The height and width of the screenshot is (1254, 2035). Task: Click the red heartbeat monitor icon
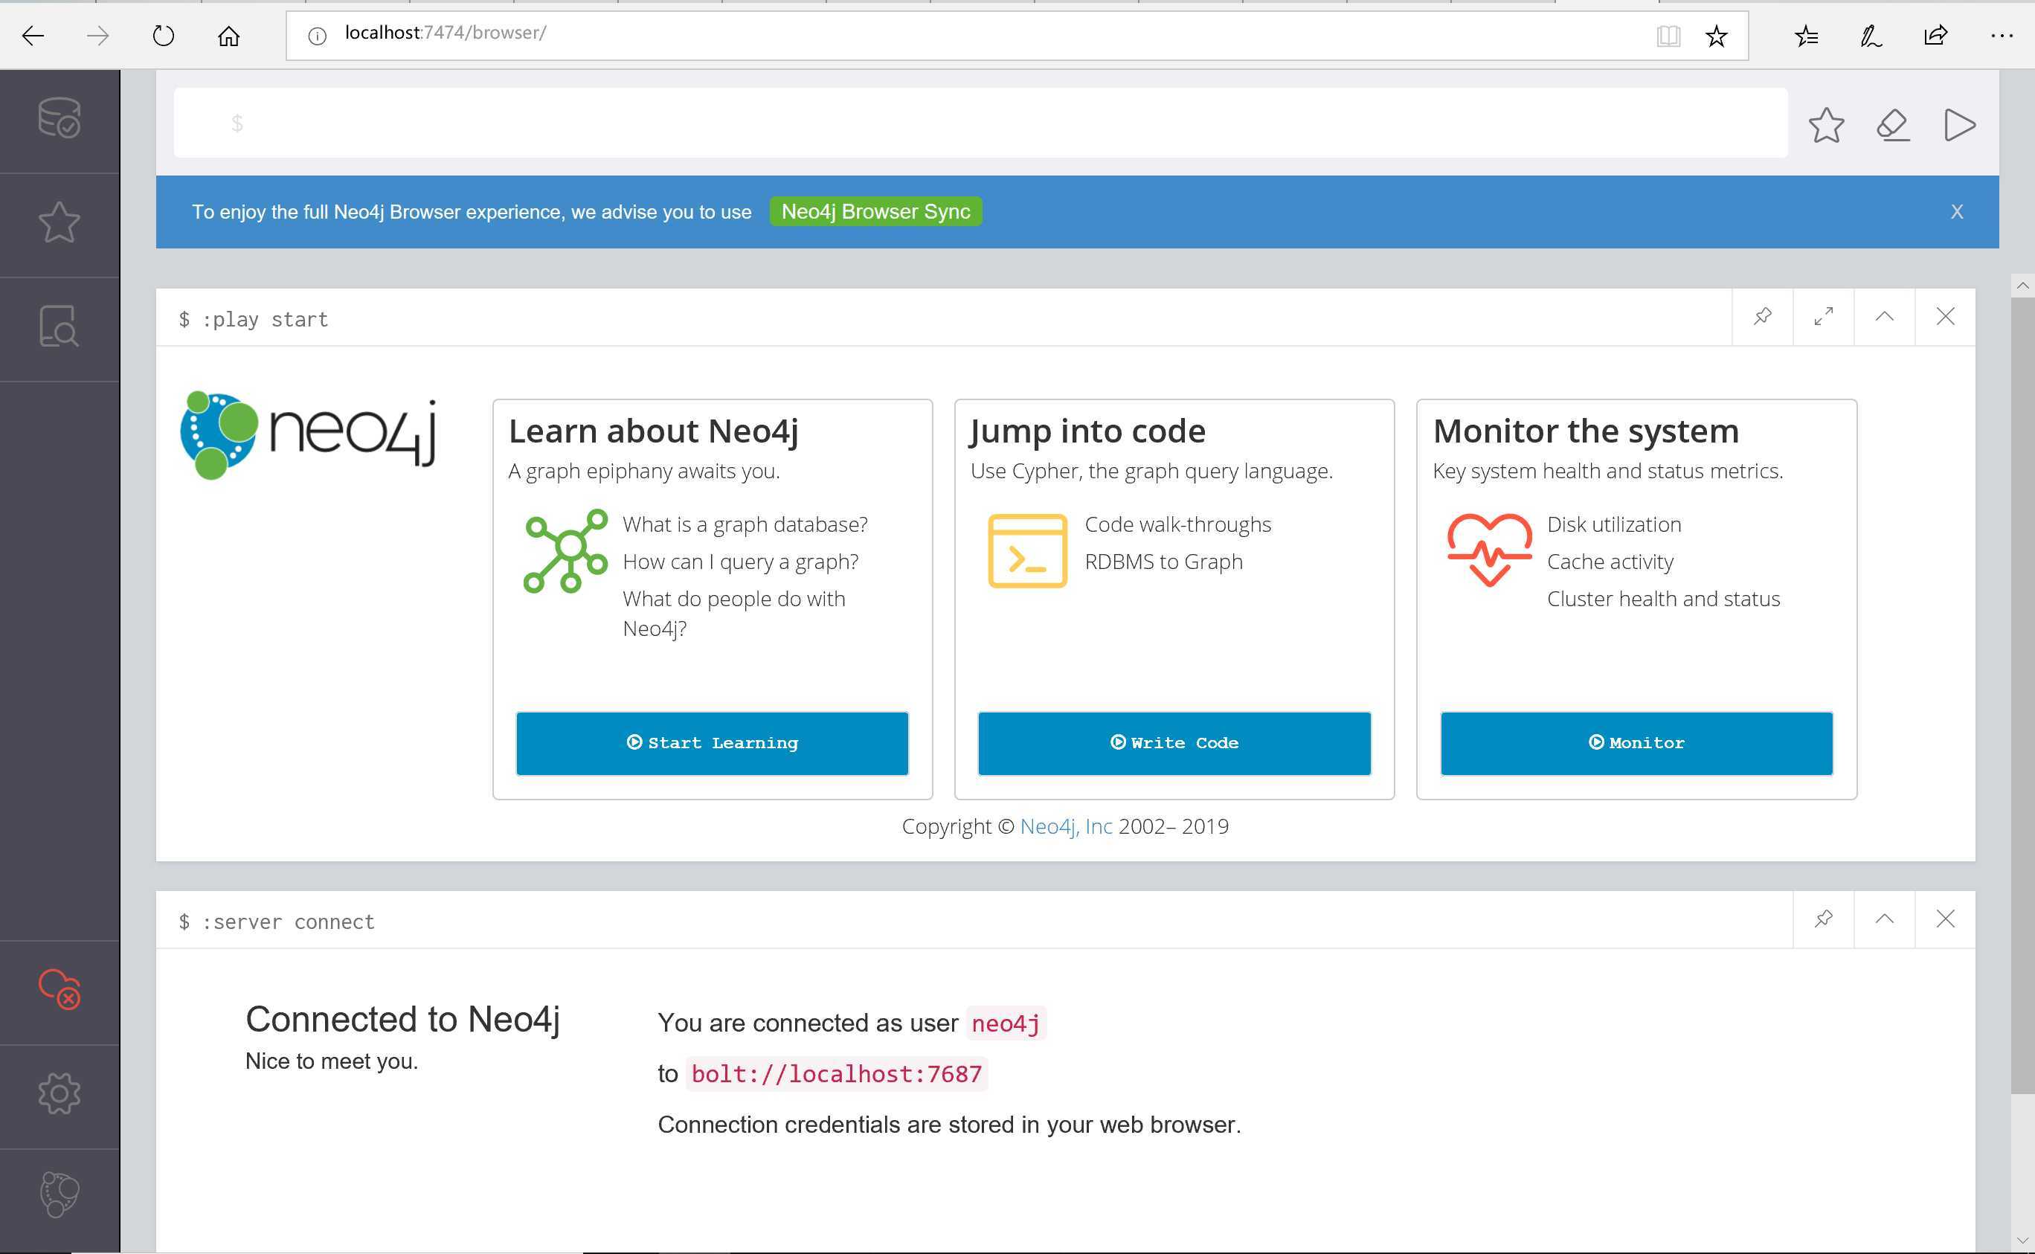click(1489, 549)
